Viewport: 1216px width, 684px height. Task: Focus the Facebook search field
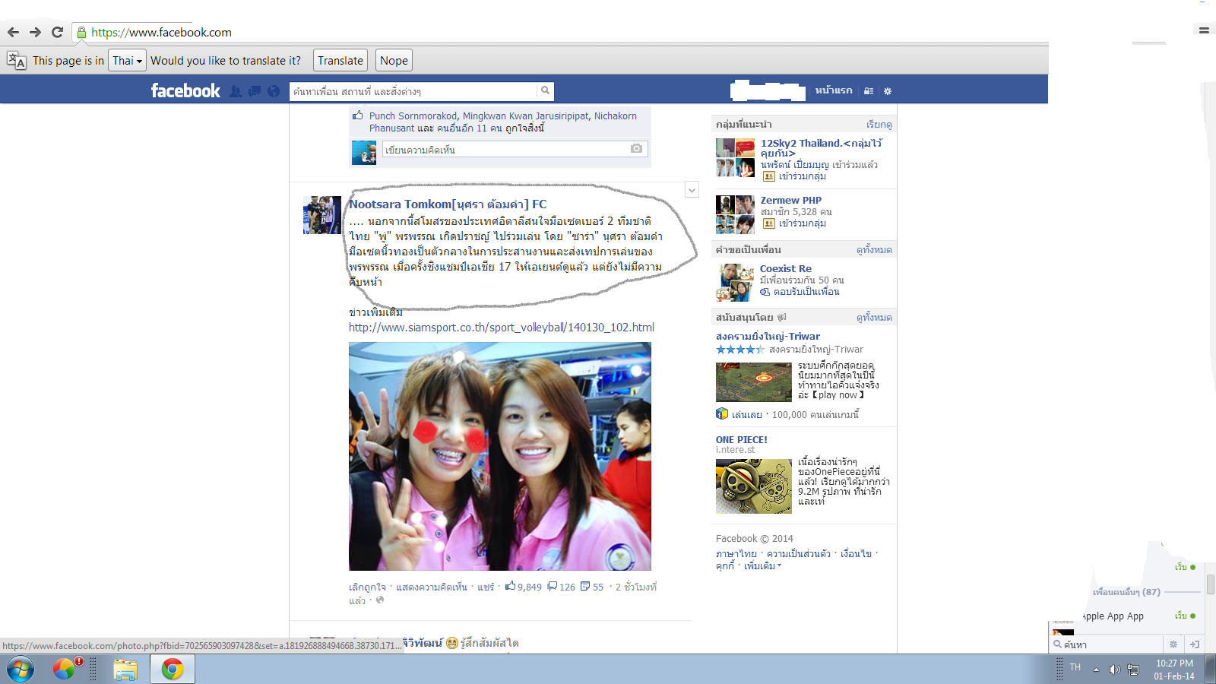[x=414, y=91]
